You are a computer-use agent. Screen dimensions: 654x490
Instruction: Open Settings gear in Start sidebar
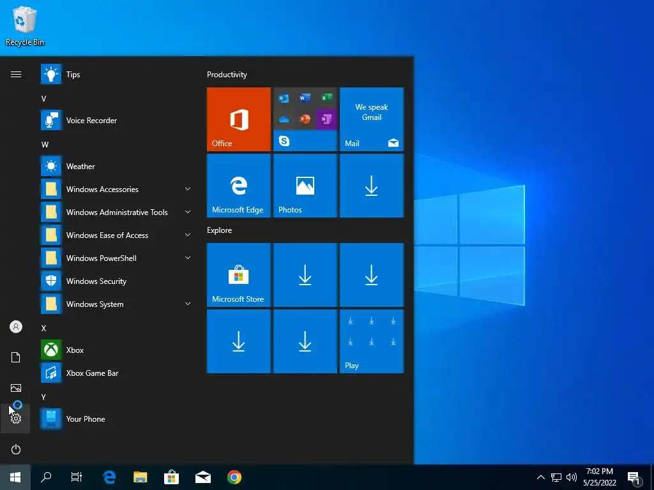(16, 419)
